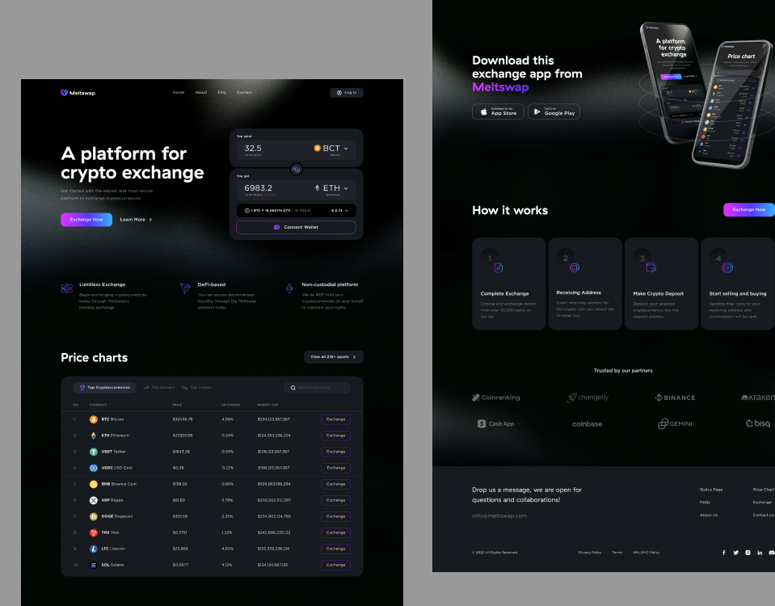Open the footer Terms link
The height and width of the screenshot is (606, 775).
pyautogui.click(x=617, y=553)
